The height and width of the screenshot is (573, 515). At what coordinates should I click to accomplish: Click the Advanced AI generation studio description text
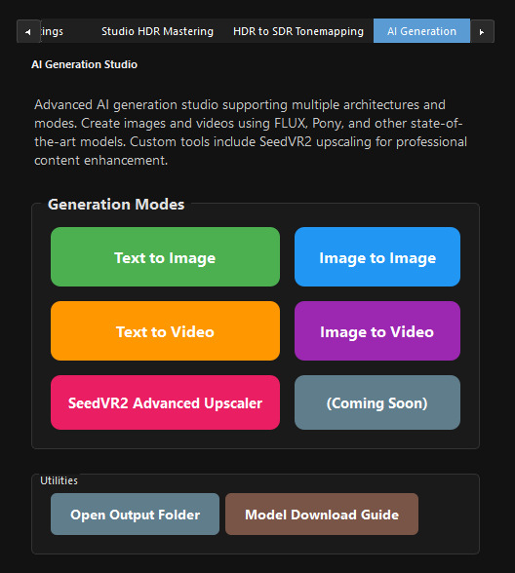tap(251, 133)
